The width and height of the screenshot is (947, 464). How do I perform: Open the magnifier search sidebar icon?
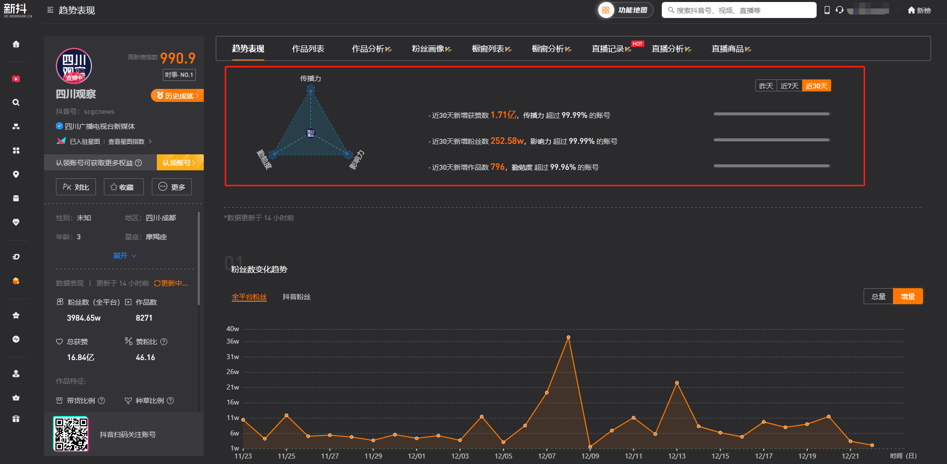pos(16,102)
